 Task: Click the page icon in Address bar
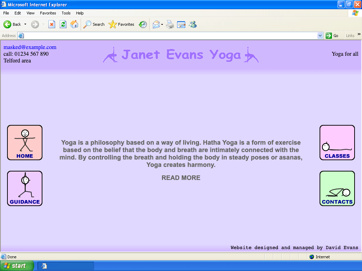pyautogui.click(x=21, y=36)
